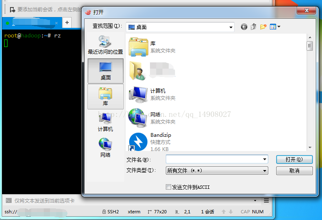The width and height of the screenshot is (322, 220).
Task: Select Computer (计算机) in places sidebar
Action: pos(105,122)
